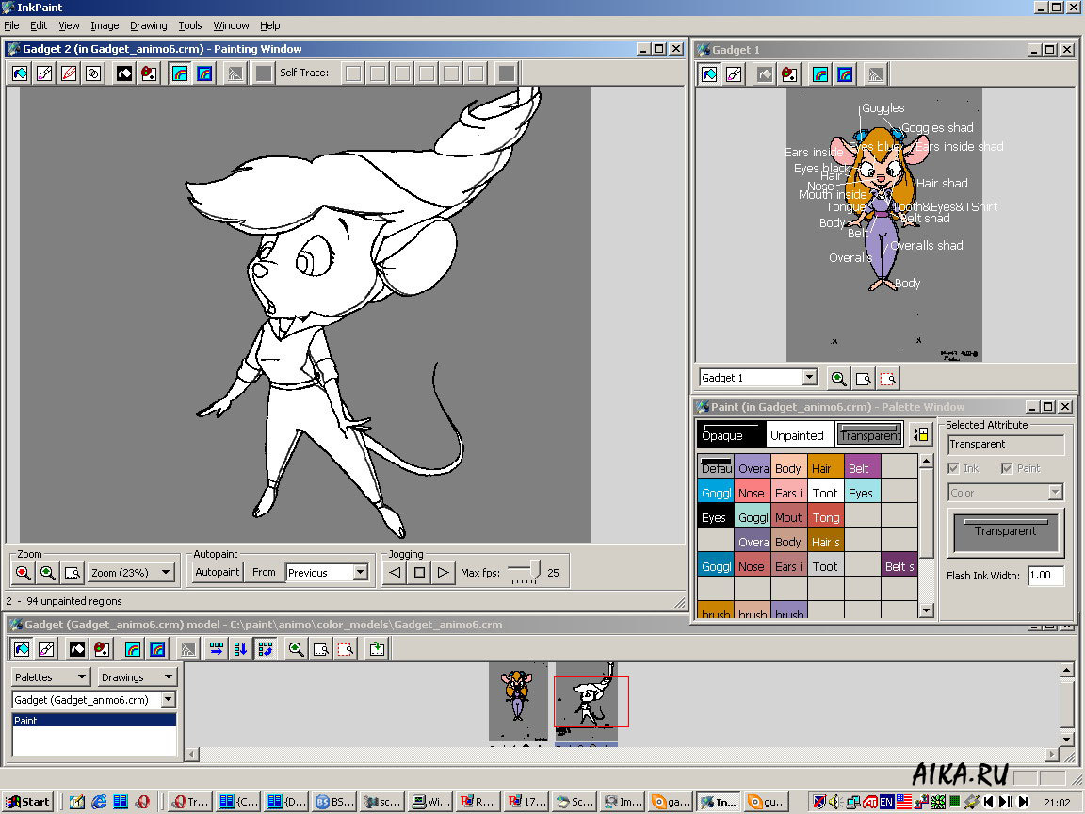Toggle the first Self Trace box

353,73
